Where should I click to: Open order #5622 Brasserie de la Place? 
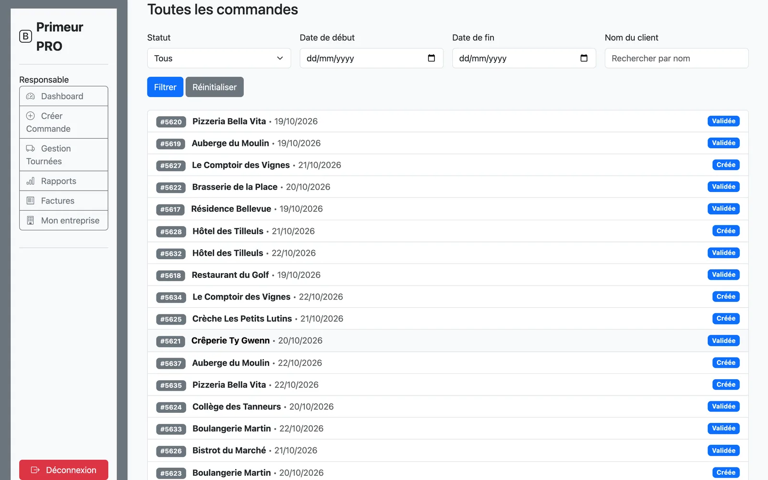(448, 187)
